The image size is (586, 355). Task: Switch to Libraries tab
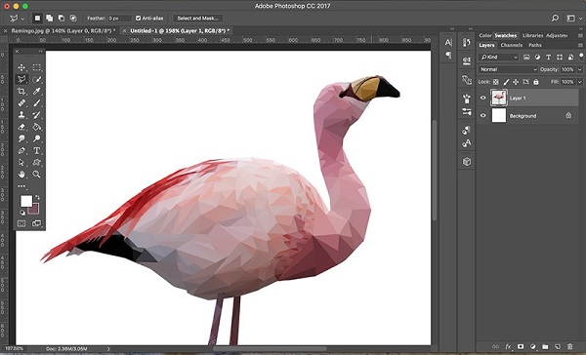532,35
